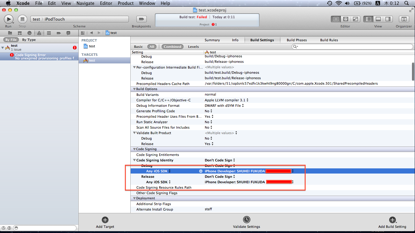The height and width of the screenshot is (233, 415).
Task: Toggle the Navigator pane view button
Action: 369,19
